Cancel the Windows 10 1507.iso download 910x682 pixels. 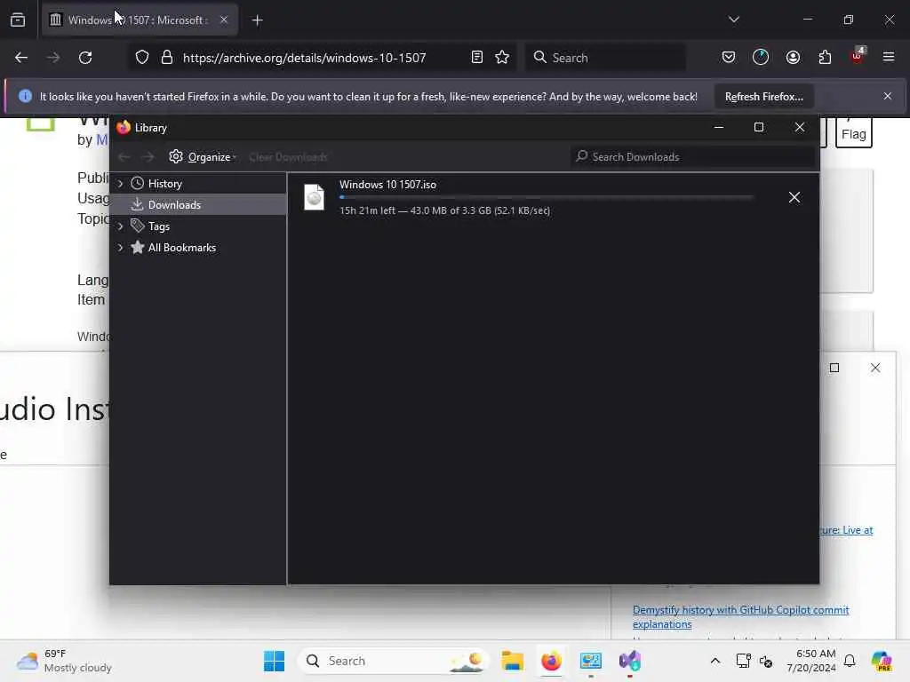794,197
